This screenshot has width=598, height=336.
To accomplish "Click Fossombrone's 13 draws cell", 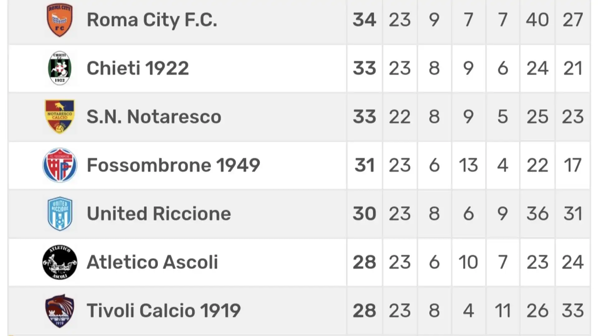I will tap(468, 165).
